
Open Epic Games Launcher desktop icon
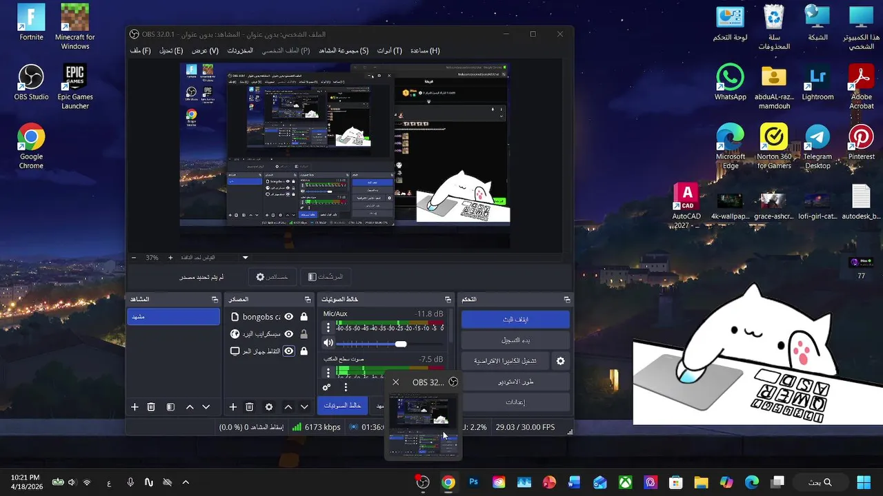click(x=75, y=87)
